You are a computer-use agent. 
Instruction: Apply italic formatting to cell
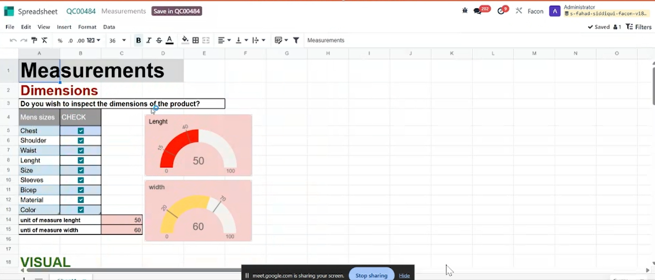point(149,41)
